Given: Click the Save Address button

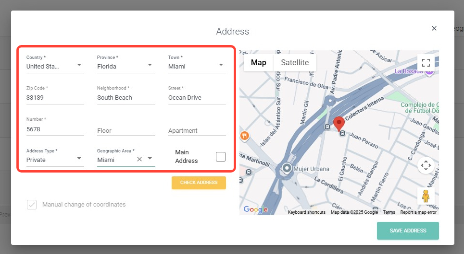Looking at the screenshot, I should click(408, 231).
